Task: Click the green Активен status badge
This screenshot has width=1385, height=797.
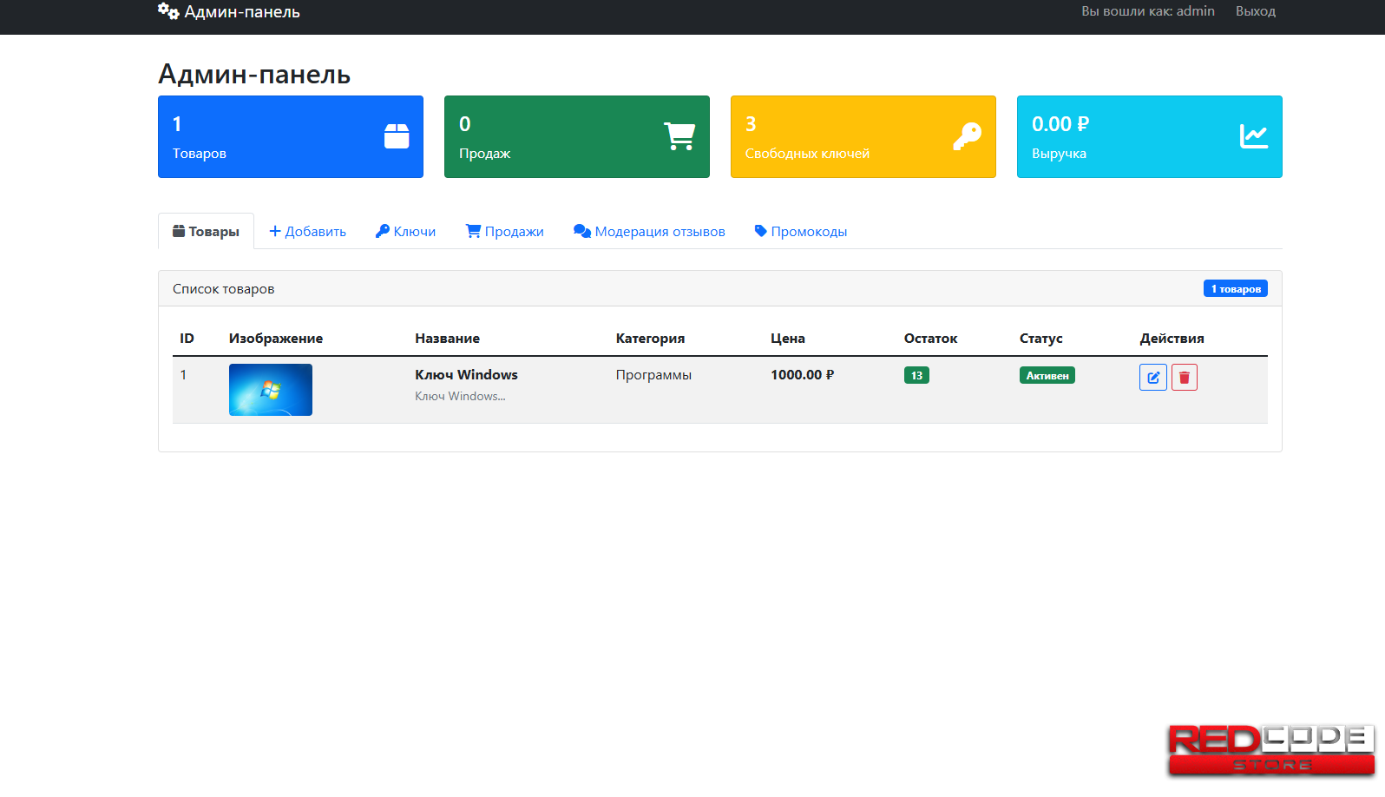Action: tap(1047, 376)
